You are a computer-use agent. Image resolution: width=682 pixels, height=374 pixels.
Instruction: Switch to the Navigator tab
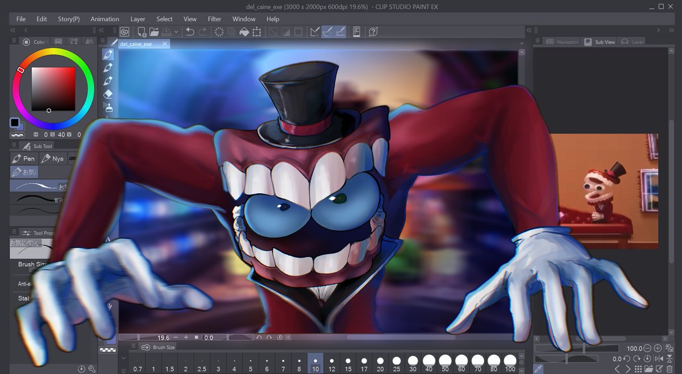pyautogui.click(x=562, y=41)
